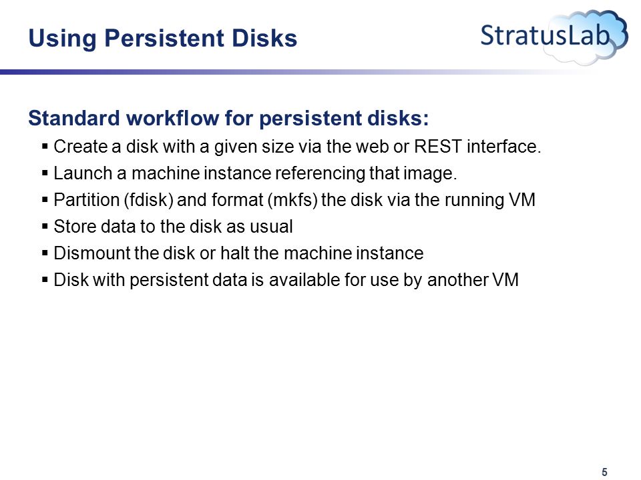Image resolution: width=641 pixels, height=480 pixels.
Task: Click the bullet marker before Disk with persistent
Action: point(45,279)
